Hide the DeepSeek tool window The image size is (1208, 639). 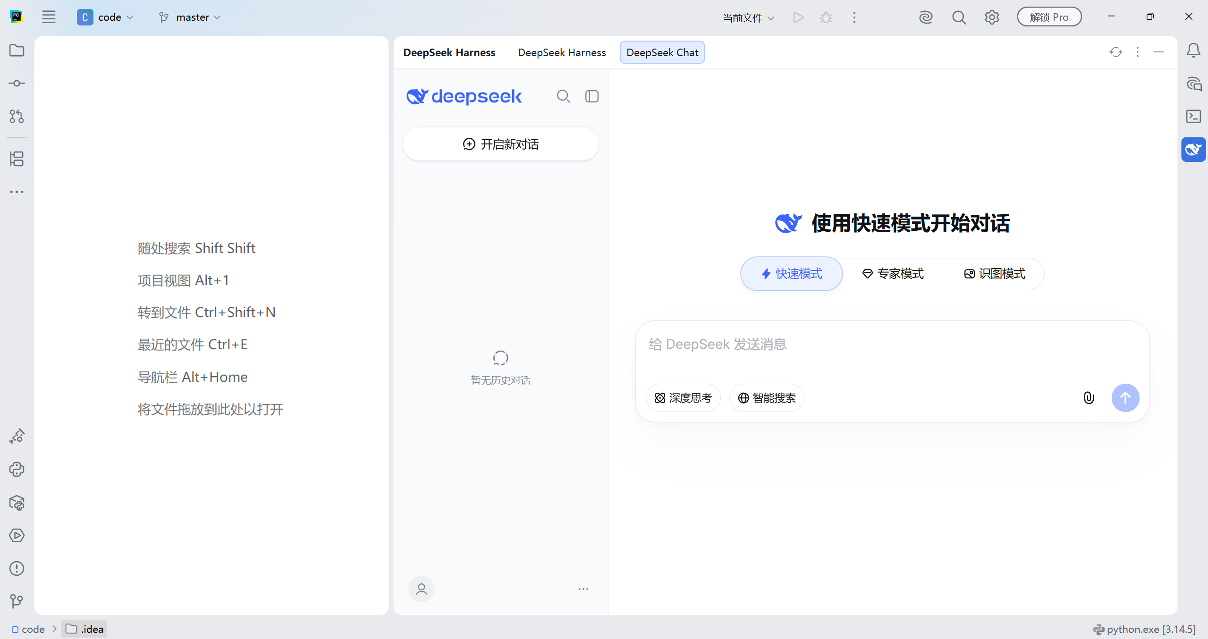point(1159,52)
